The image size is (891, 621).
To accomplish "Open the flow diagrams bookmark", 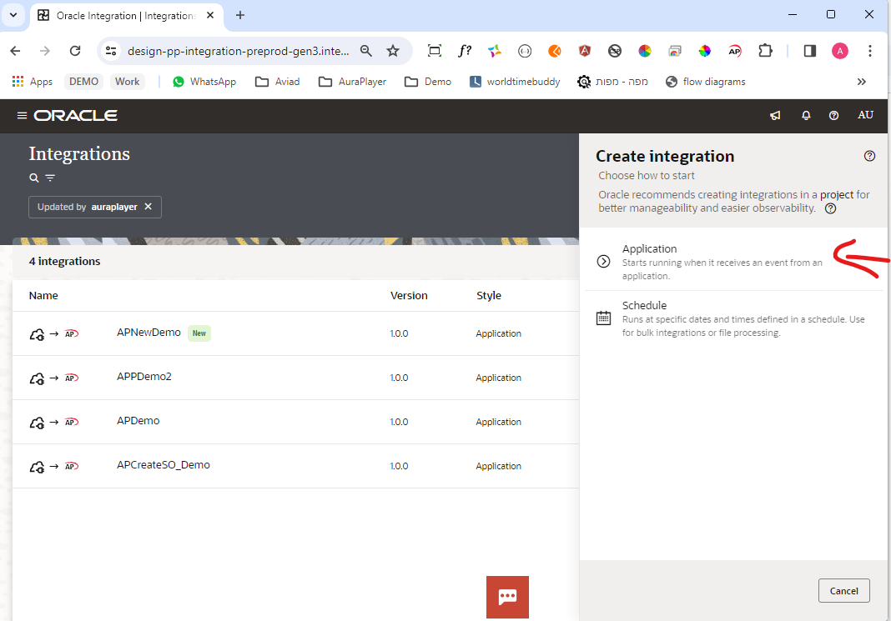I will pos(705,82).
